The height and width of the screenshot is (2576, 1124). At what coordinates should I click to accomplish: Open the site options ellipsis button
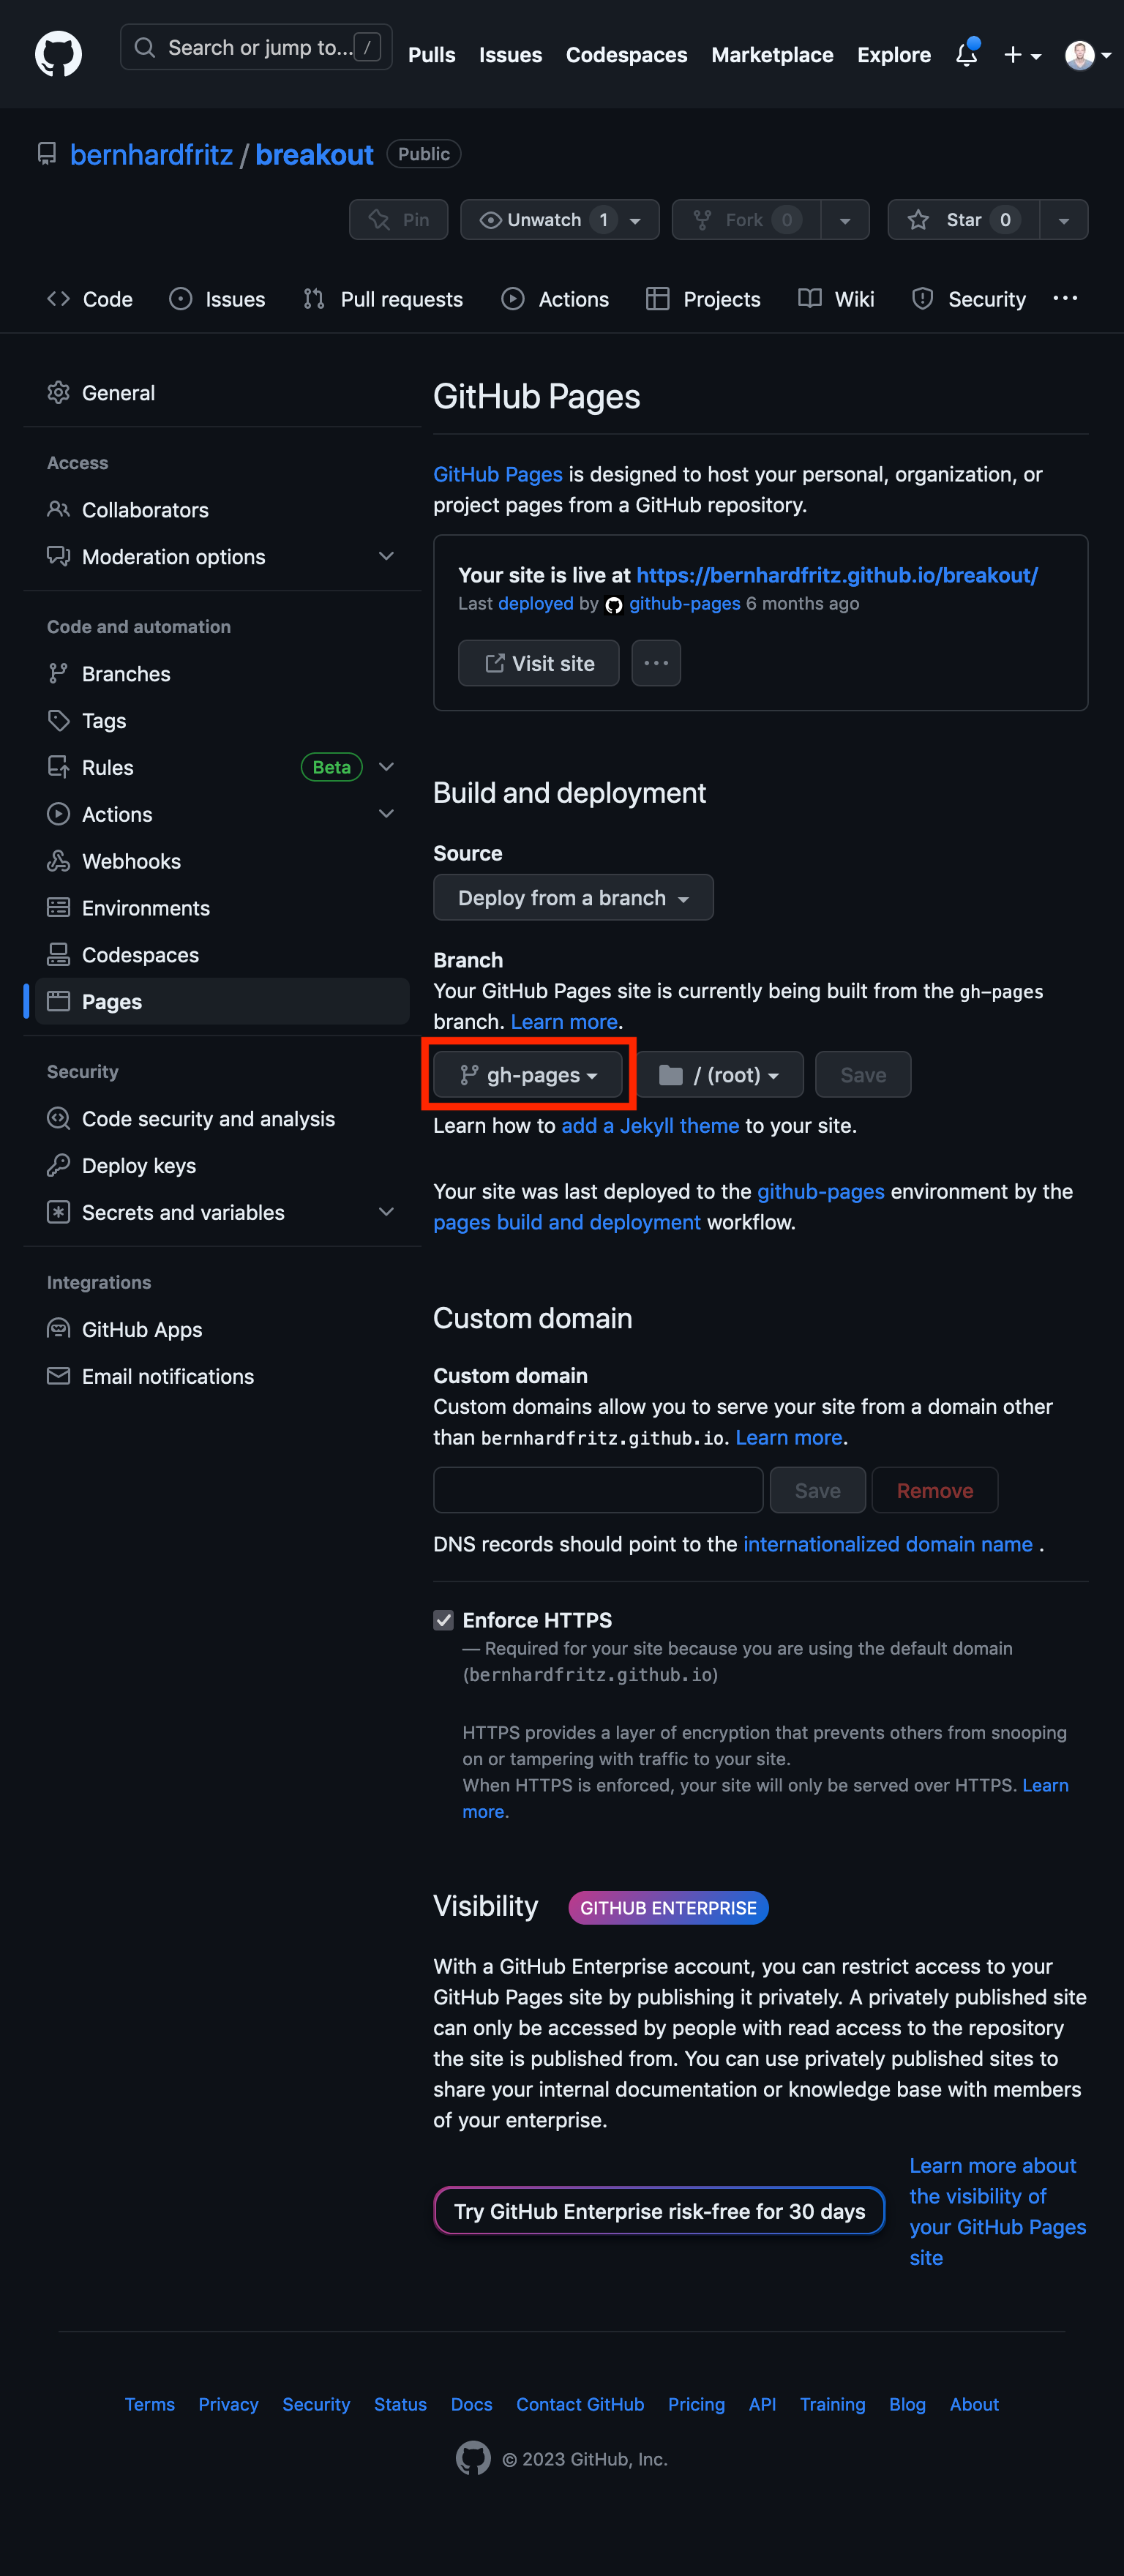(x=656, y=664)
